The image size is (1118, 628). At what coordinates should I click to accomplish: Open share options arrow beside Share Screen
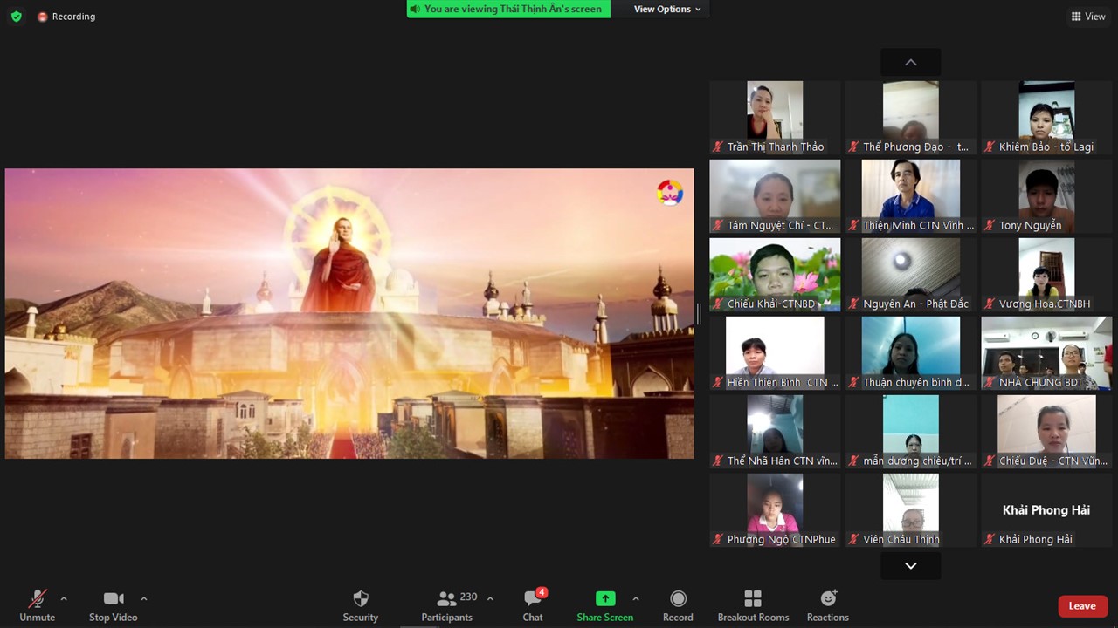(x=636, y=598)
